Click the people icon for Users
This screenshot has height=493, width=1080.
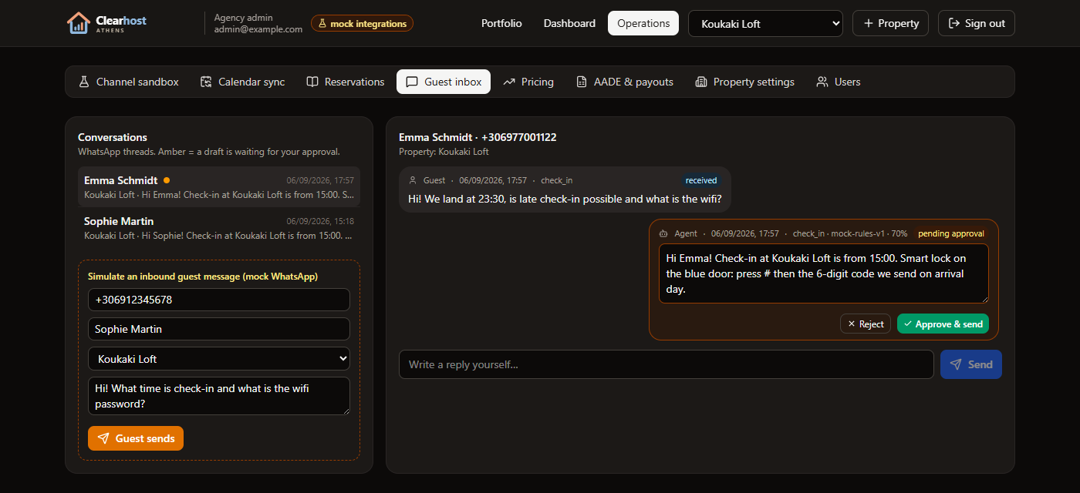(822, 82)
